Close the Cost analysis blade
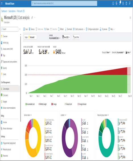 [x=130, y=18]
